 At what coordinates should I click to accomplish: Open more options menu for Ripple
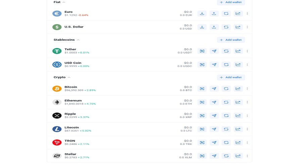pos(247,116)
